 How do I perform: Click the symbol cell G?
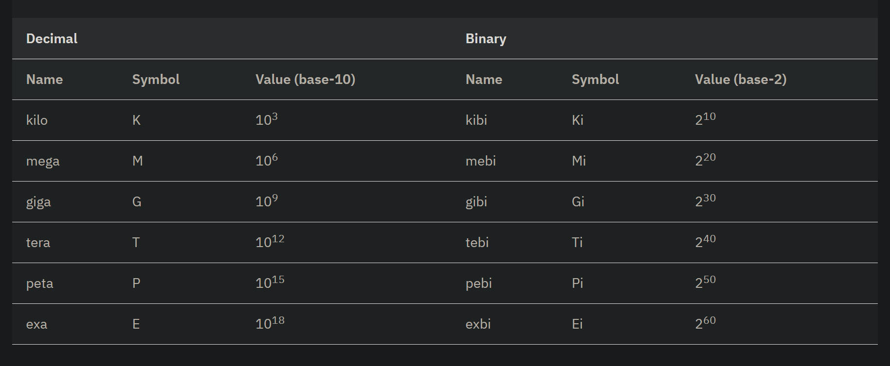(x=137, y=202)
